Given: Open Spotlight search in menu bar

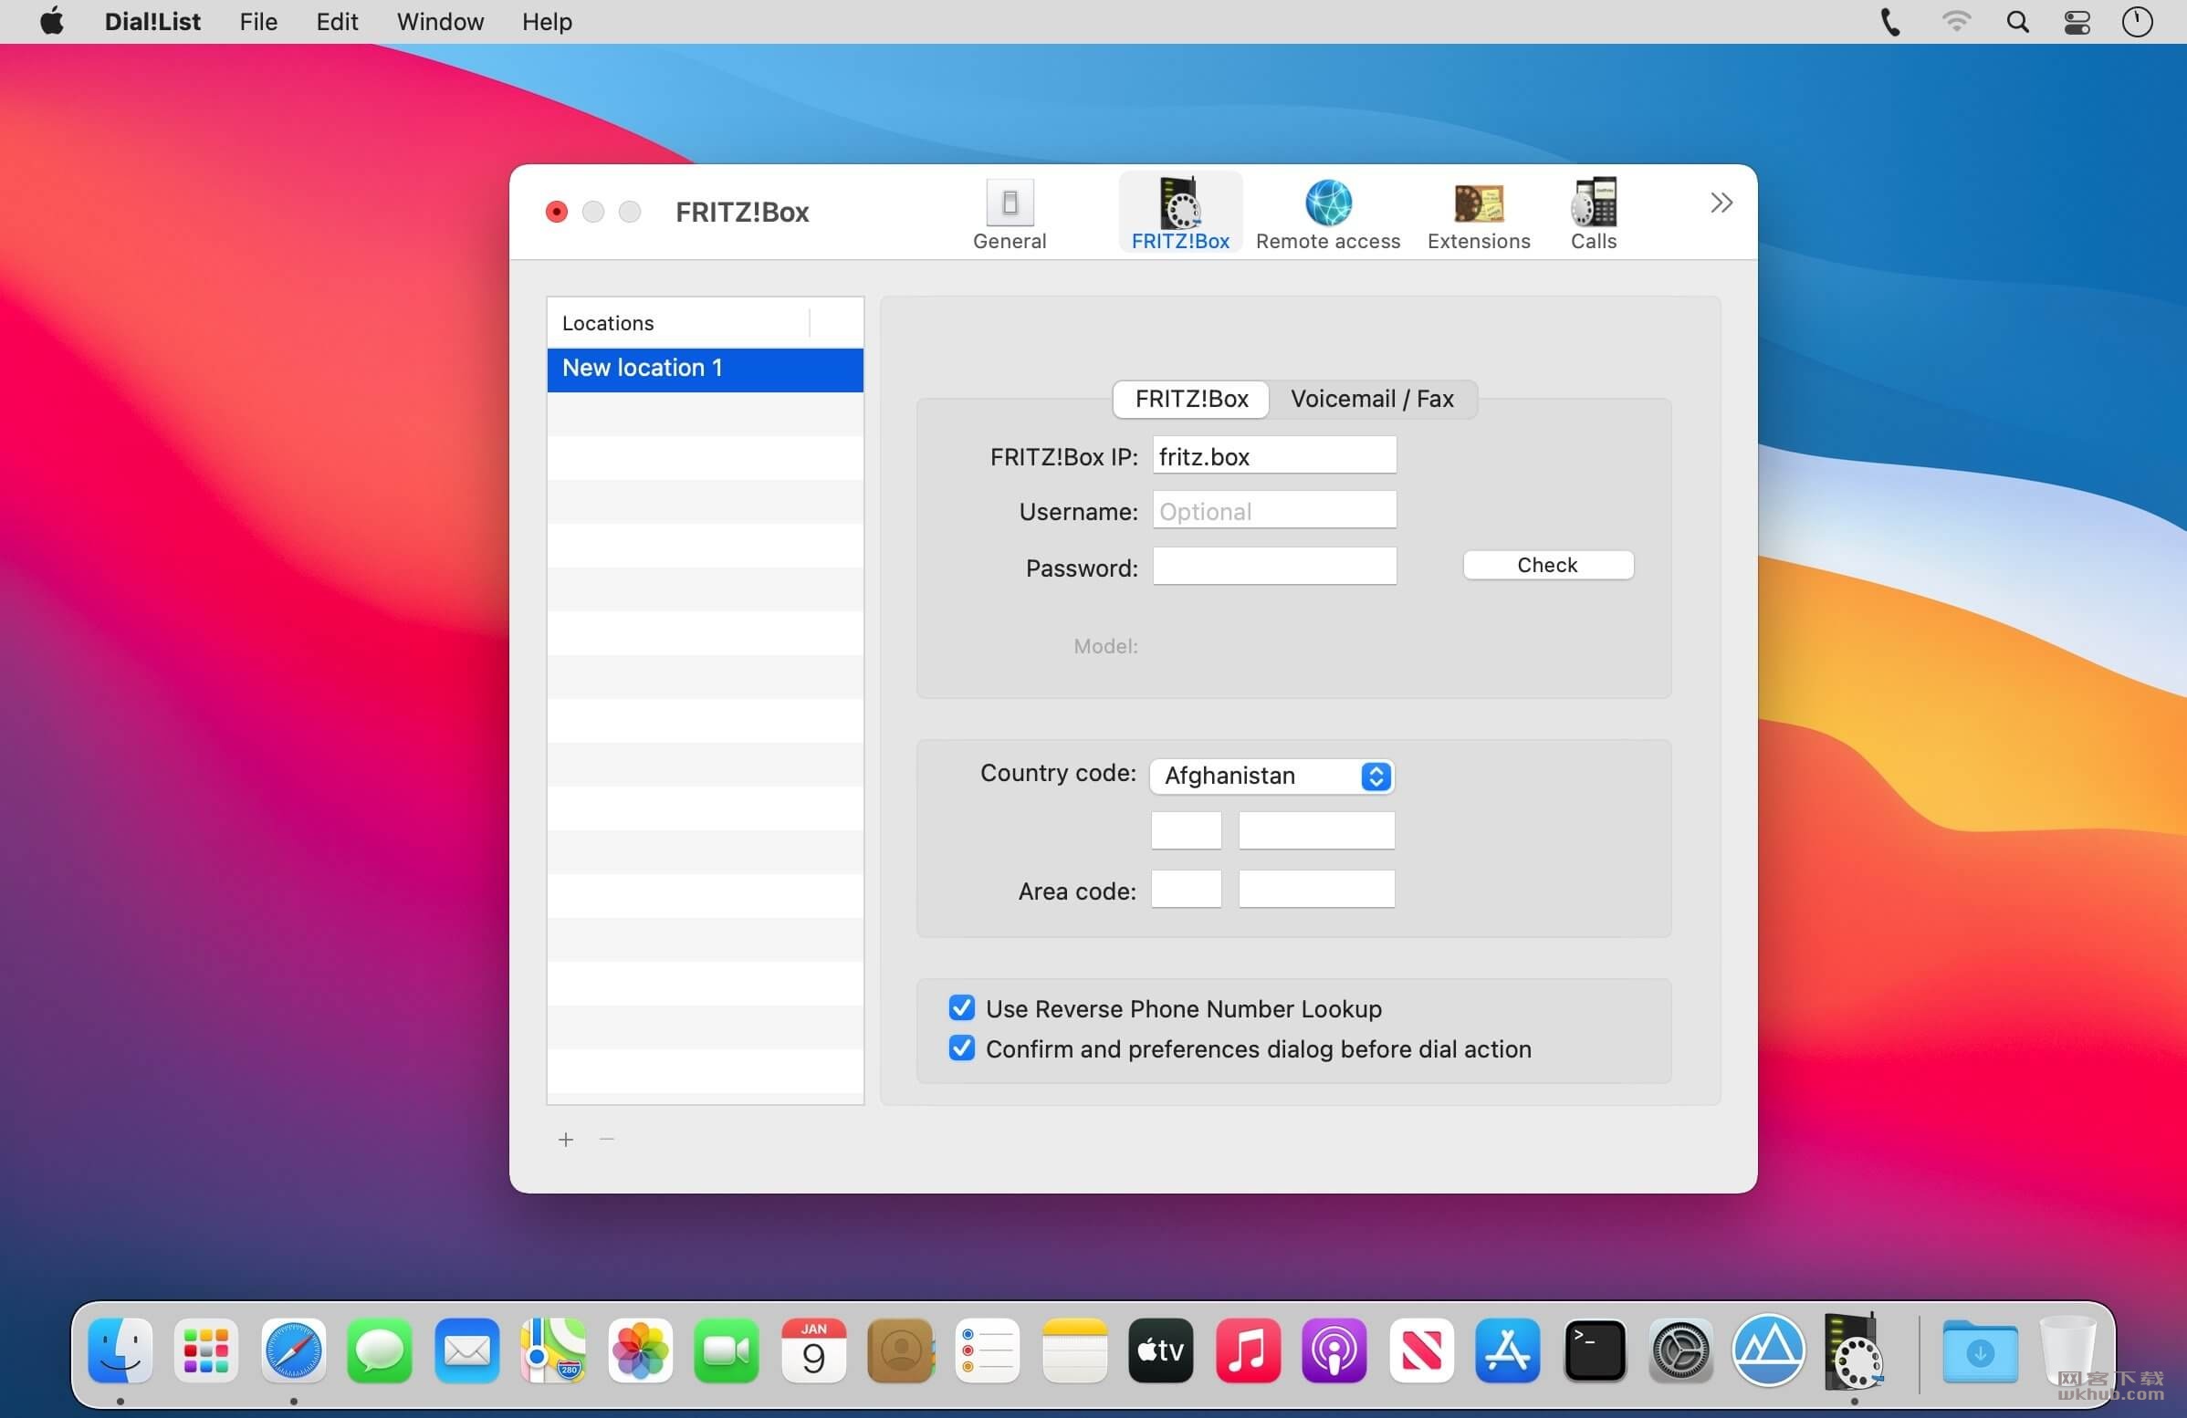Looking at the screenshot, I should (x=2017, y=22).
